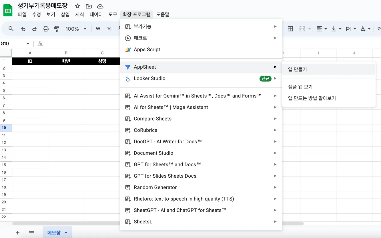The height and width of the screenshot is (238, 381).
Task: Click the Apps Script logo icon
Action: pyautogui.click(x=128, y=50)
